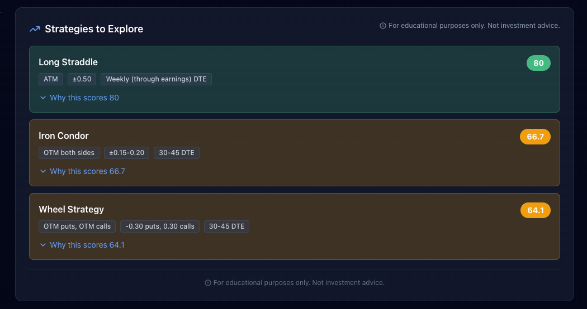This screenshot has width=587, height=309.
Task: Select the Long Straddle strategy title
Action: (68, 62)
